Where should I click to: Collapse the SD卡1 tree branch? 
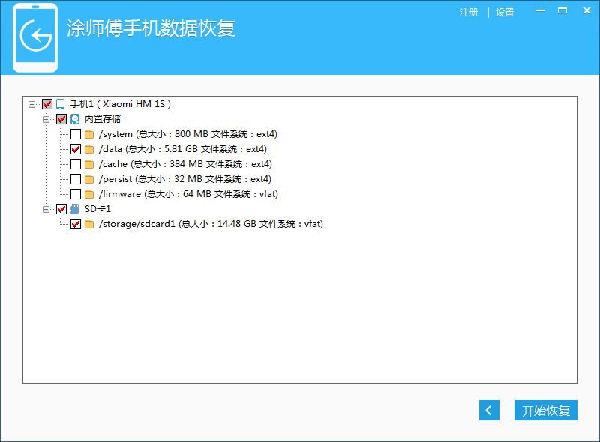pos(46,209)
